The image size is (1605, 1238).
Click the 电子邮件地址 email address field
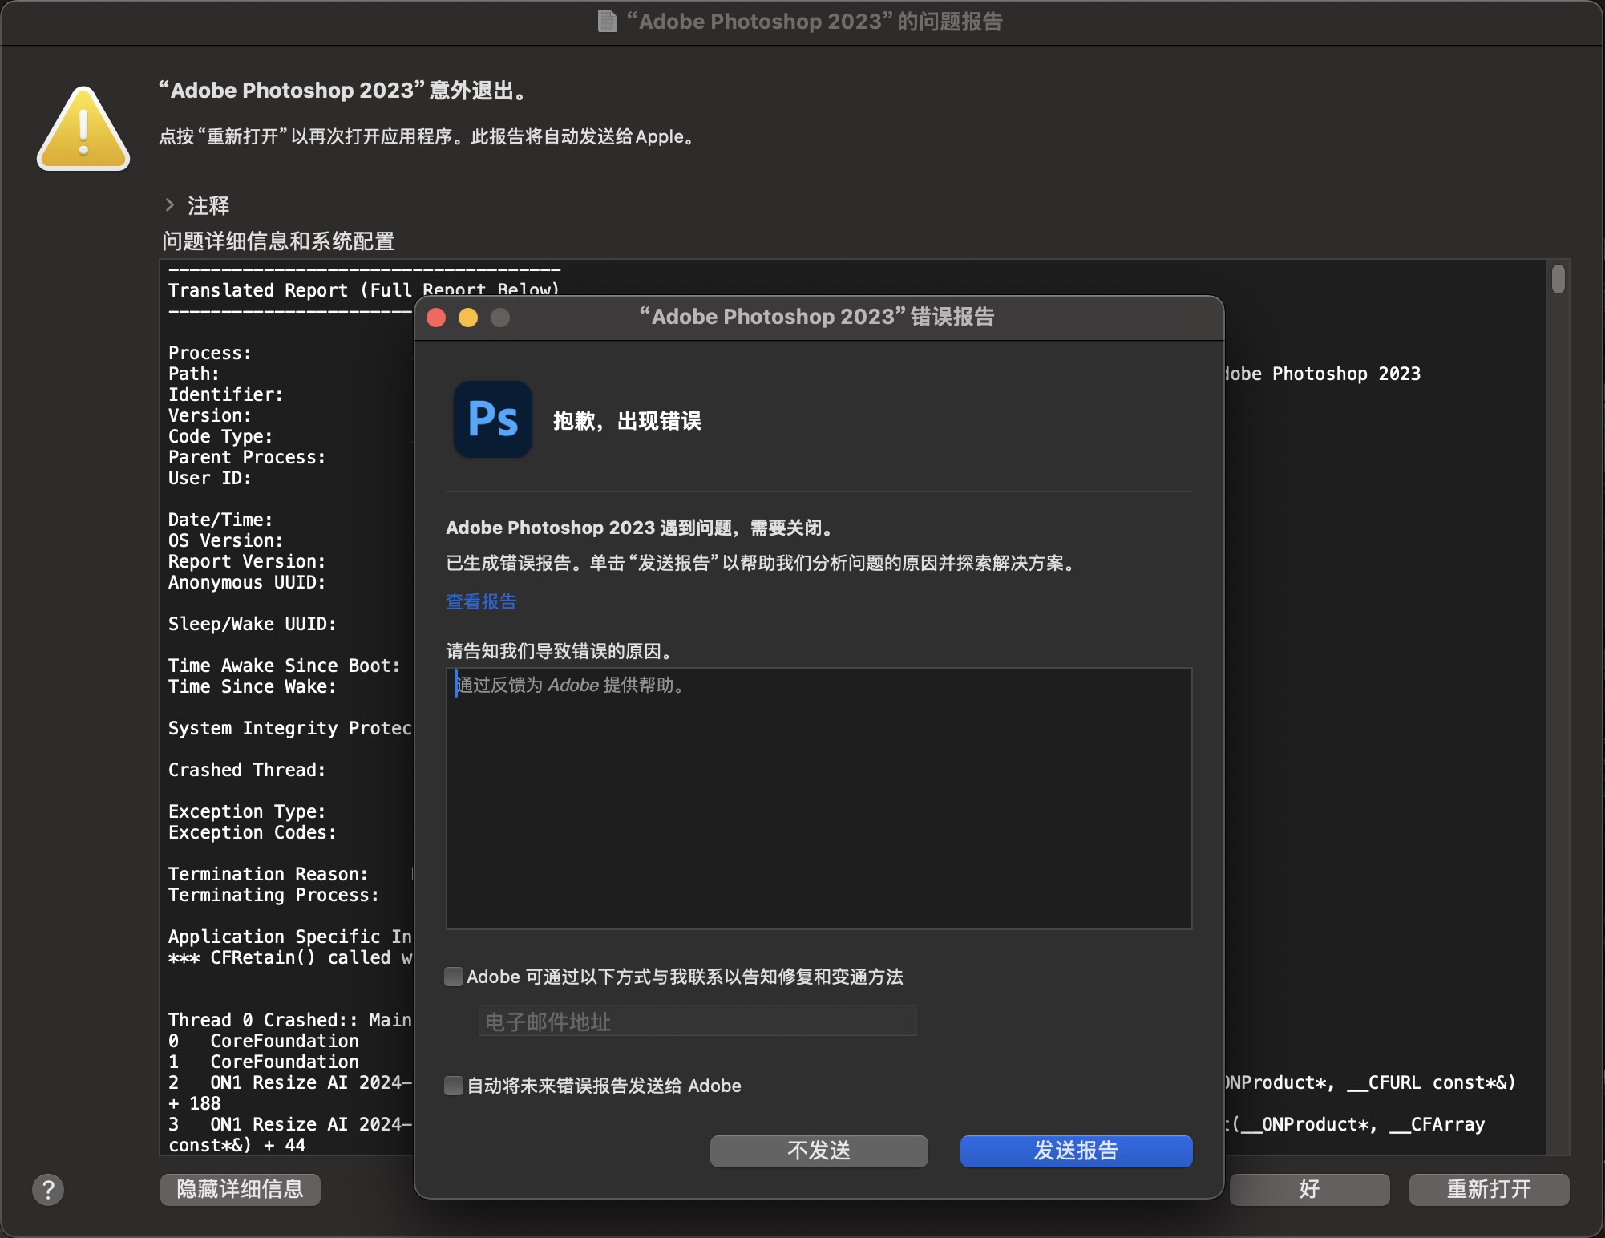pyautogui.click(x=697, y=1022)
